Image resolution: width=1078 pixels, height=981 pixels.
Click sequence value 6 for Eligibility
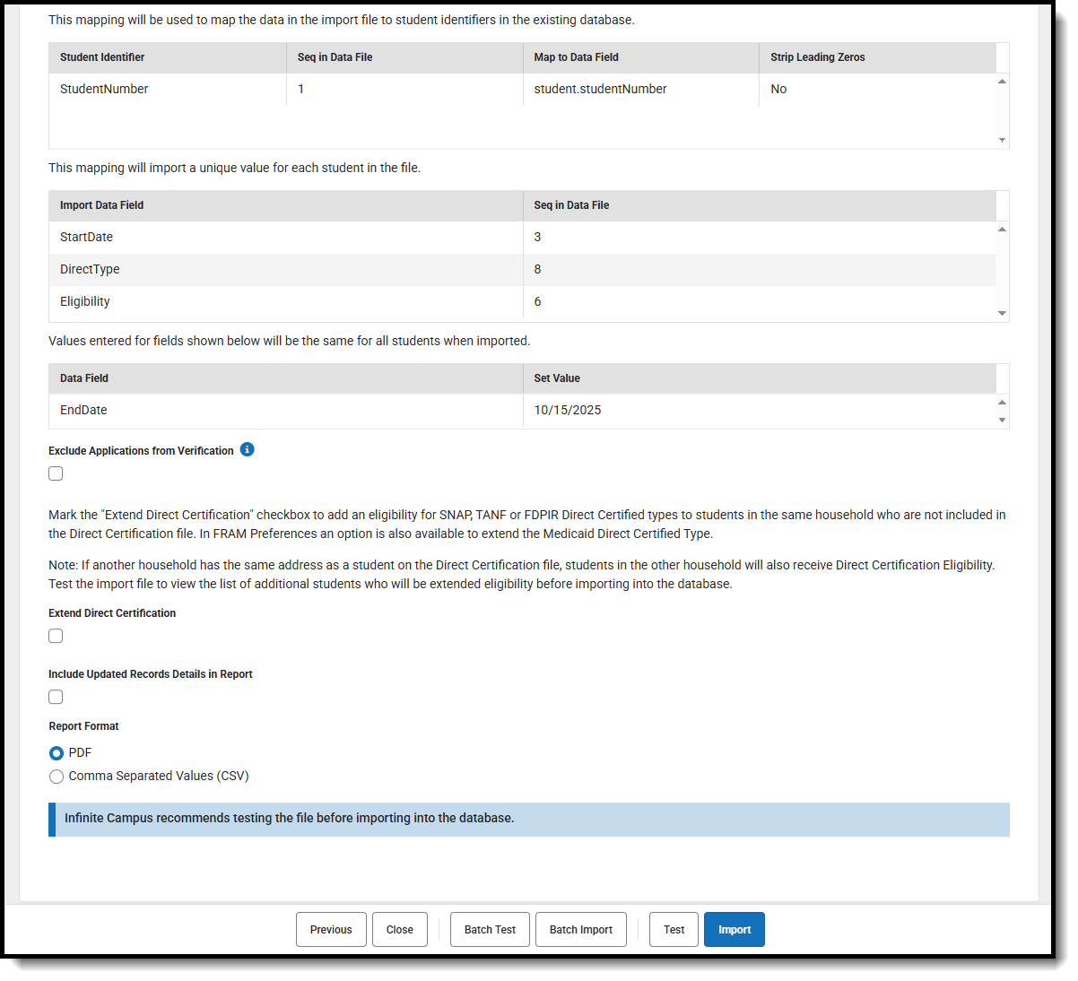pos(537,301)
